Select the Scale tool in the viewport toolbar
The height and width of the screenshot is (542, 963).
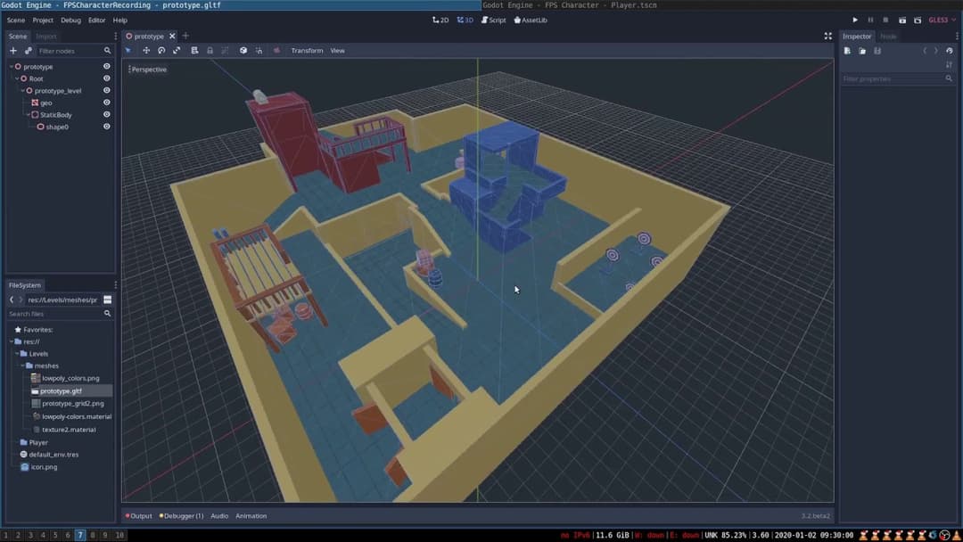(x=177, y=50)
